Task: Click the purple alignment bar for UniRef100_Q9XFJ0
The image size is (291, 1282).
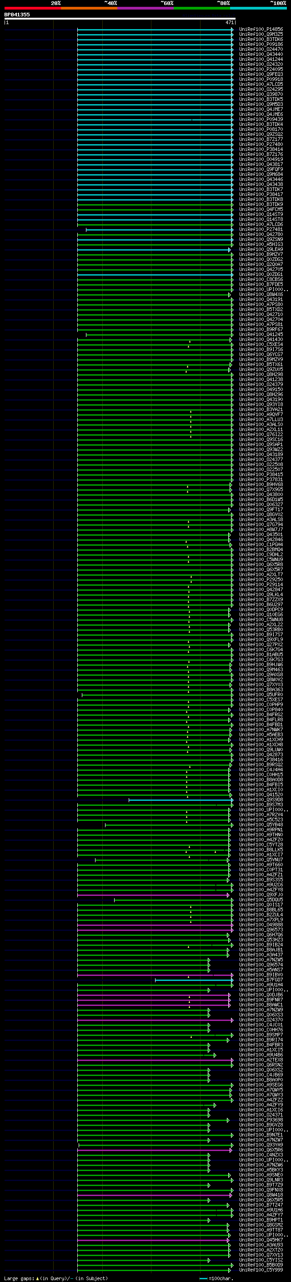Action: tap(153, 895)
